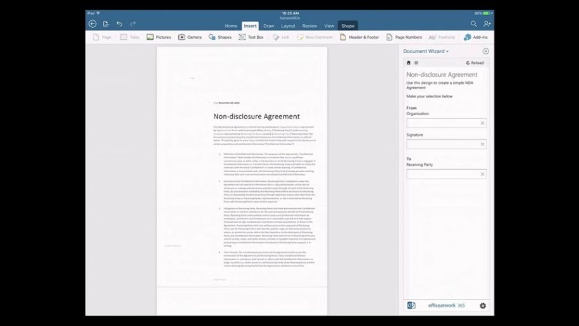Open the Camera insert option
Screen dimensions: 579x326
pos(190,37)
